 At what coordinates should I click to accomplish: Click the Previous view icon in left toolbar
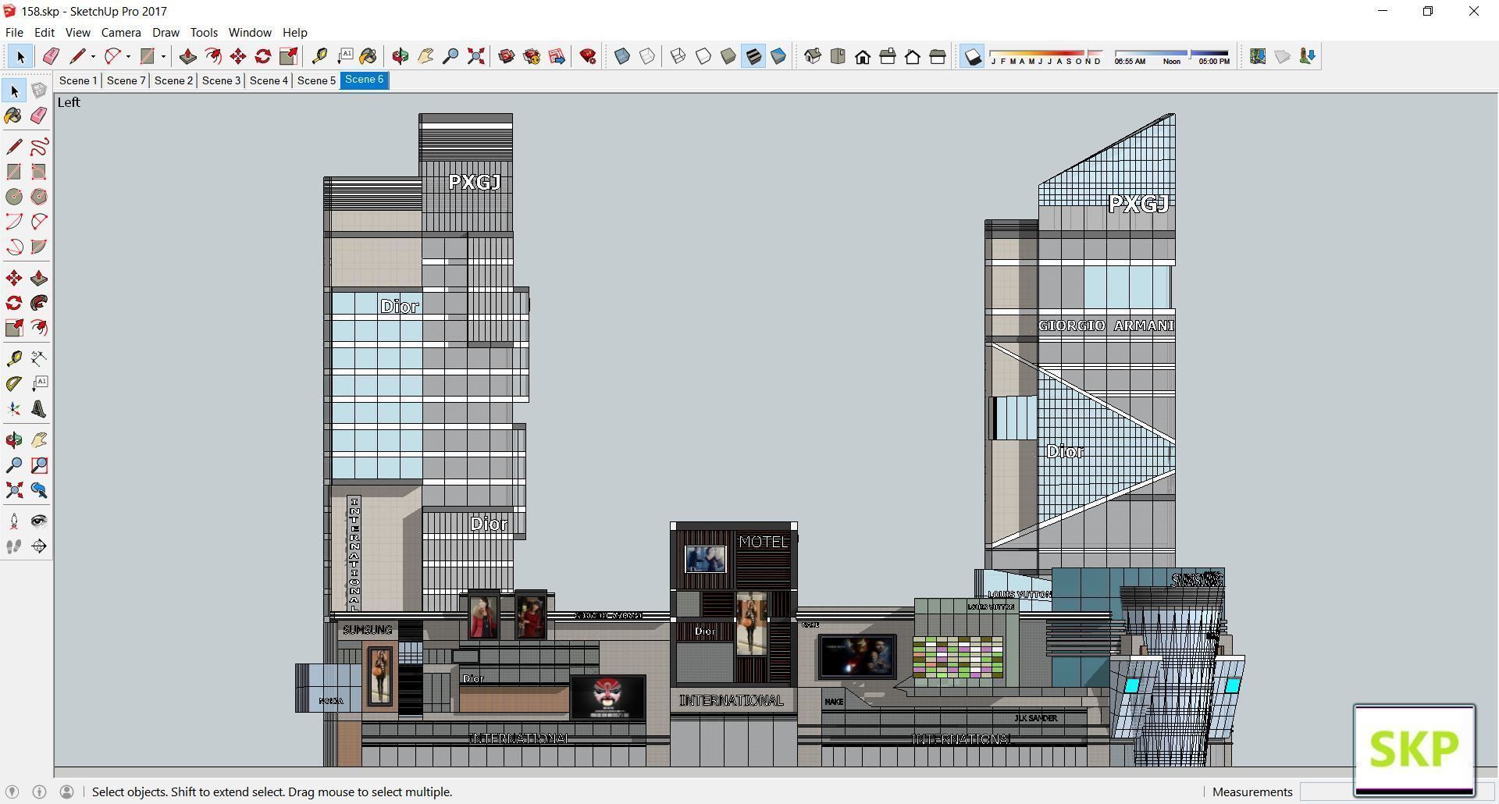coord(39,490)
